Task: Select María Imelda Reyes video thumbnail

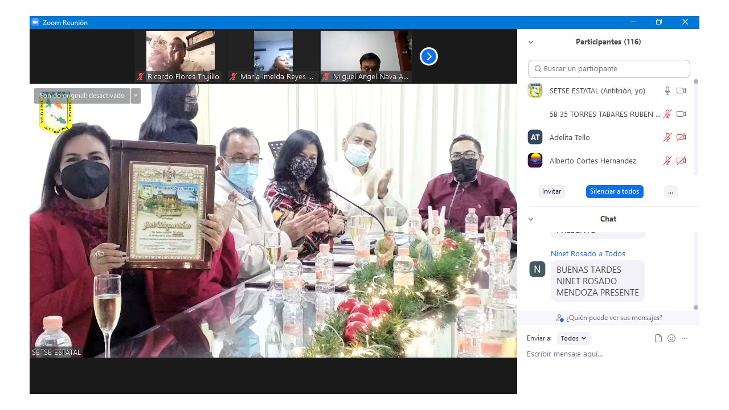Action: [273, 56]
